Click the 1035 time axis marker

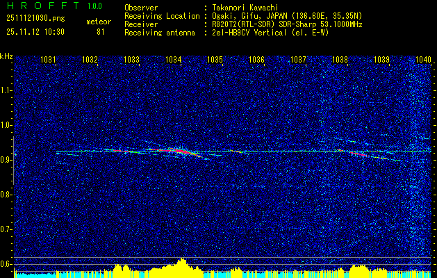click(x=215, y=59)
